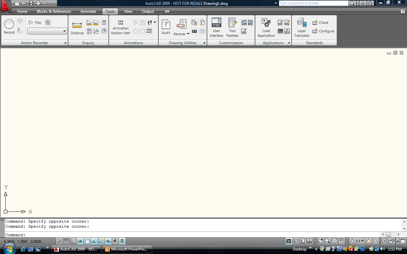Expand the Applications panel arrow

(x=289, y=43)
